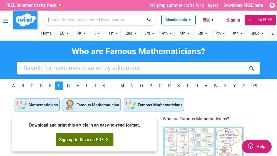
Task: Open the hamburger navigation menu
Action: tap(5, 21)
